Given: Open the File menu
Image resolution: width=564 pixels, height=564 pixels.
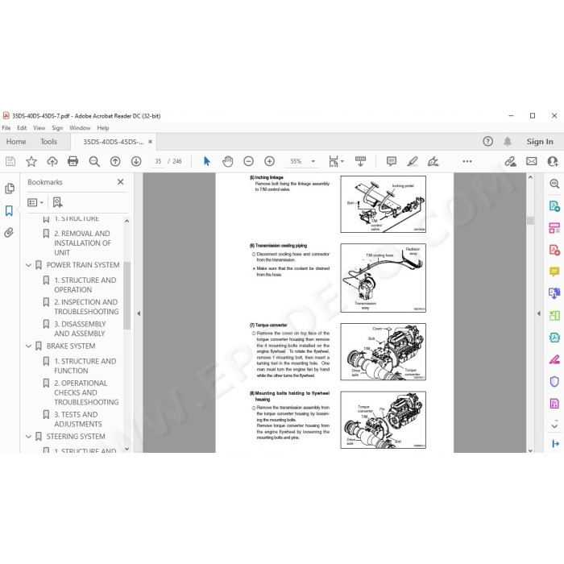Looking at the screenshot, I should pos(6,128).
